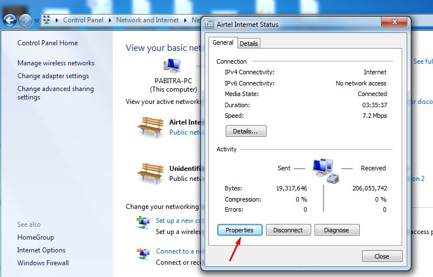Click Airtel Internet Status title bar icon

pyautogui.click(x=210, y=24)
